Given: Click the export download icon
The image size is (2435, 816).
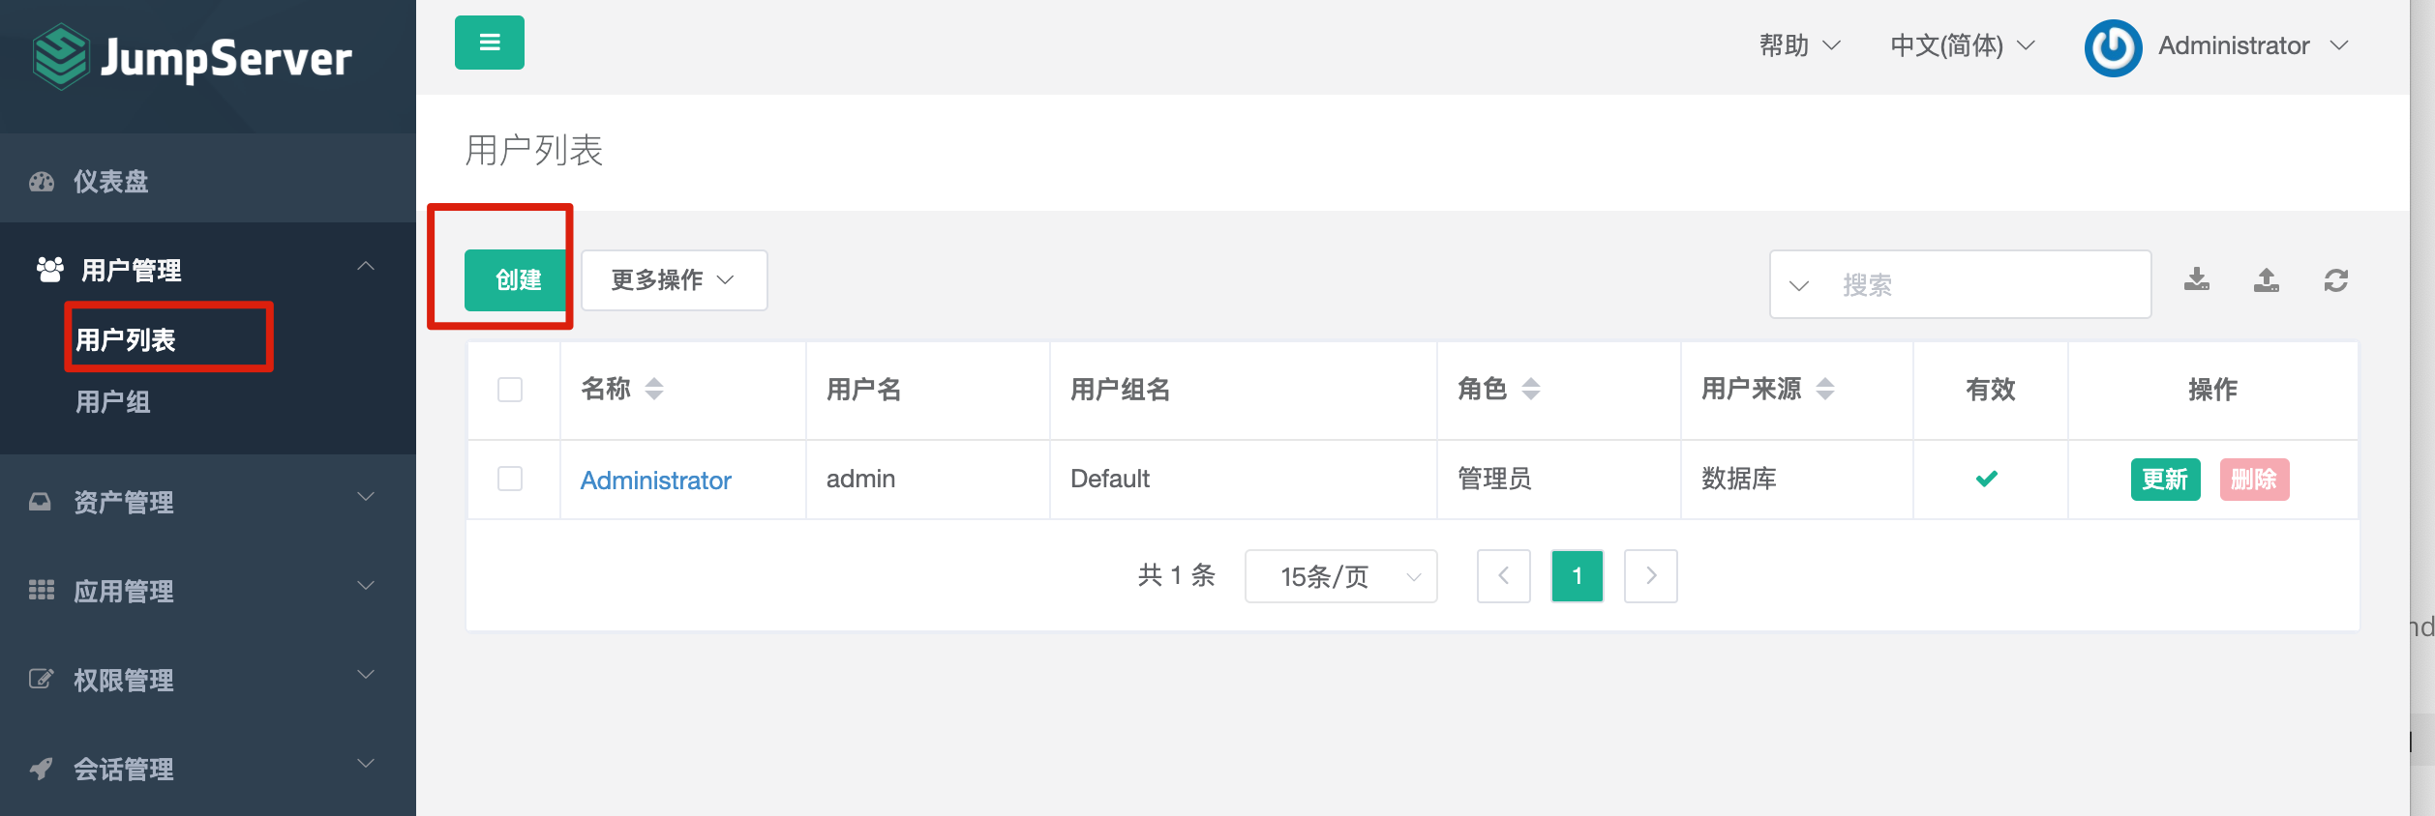Looking at the screenshot, I should 2197,280.
